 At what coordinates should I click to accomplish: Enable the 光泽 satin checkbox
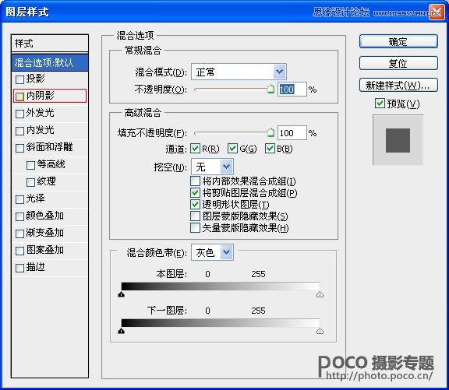coord(19,199)
